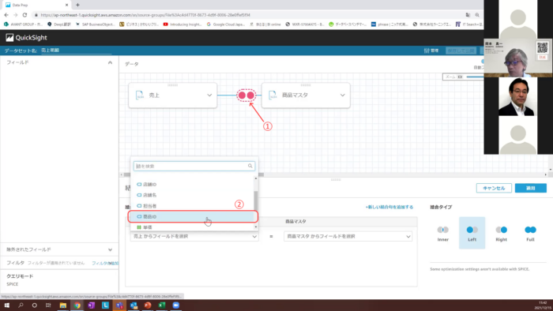Click the dataset name field 売上明細
553x311 pixels.
pyautogui.click(x=76, y=51)
